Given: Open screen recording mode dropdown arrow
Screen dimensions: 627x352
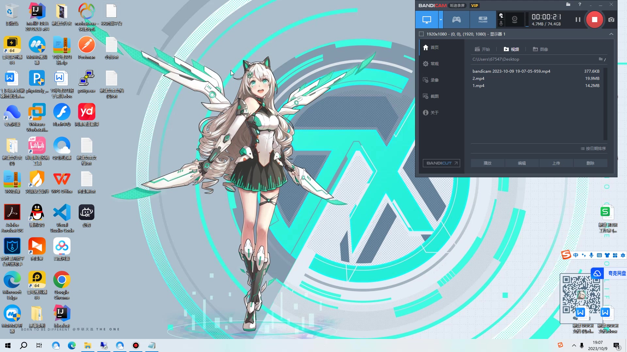Looking at the screenshot, I should [x=441, y=20].
